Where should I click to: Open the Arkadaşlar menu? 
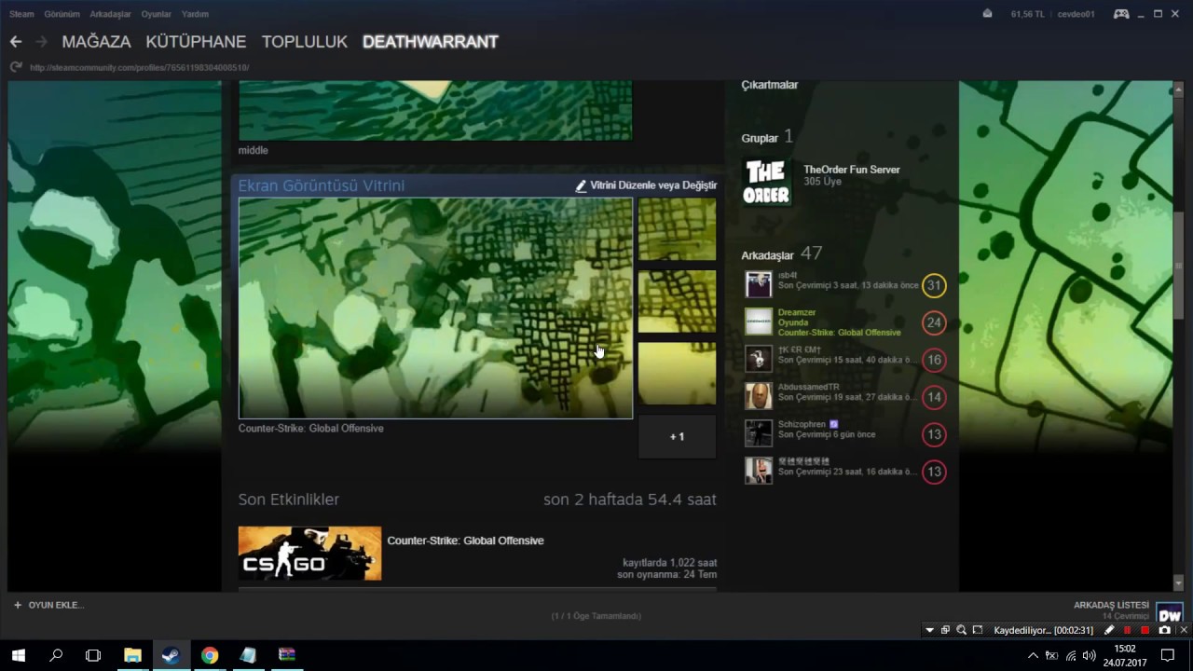(x=110, y=14)
